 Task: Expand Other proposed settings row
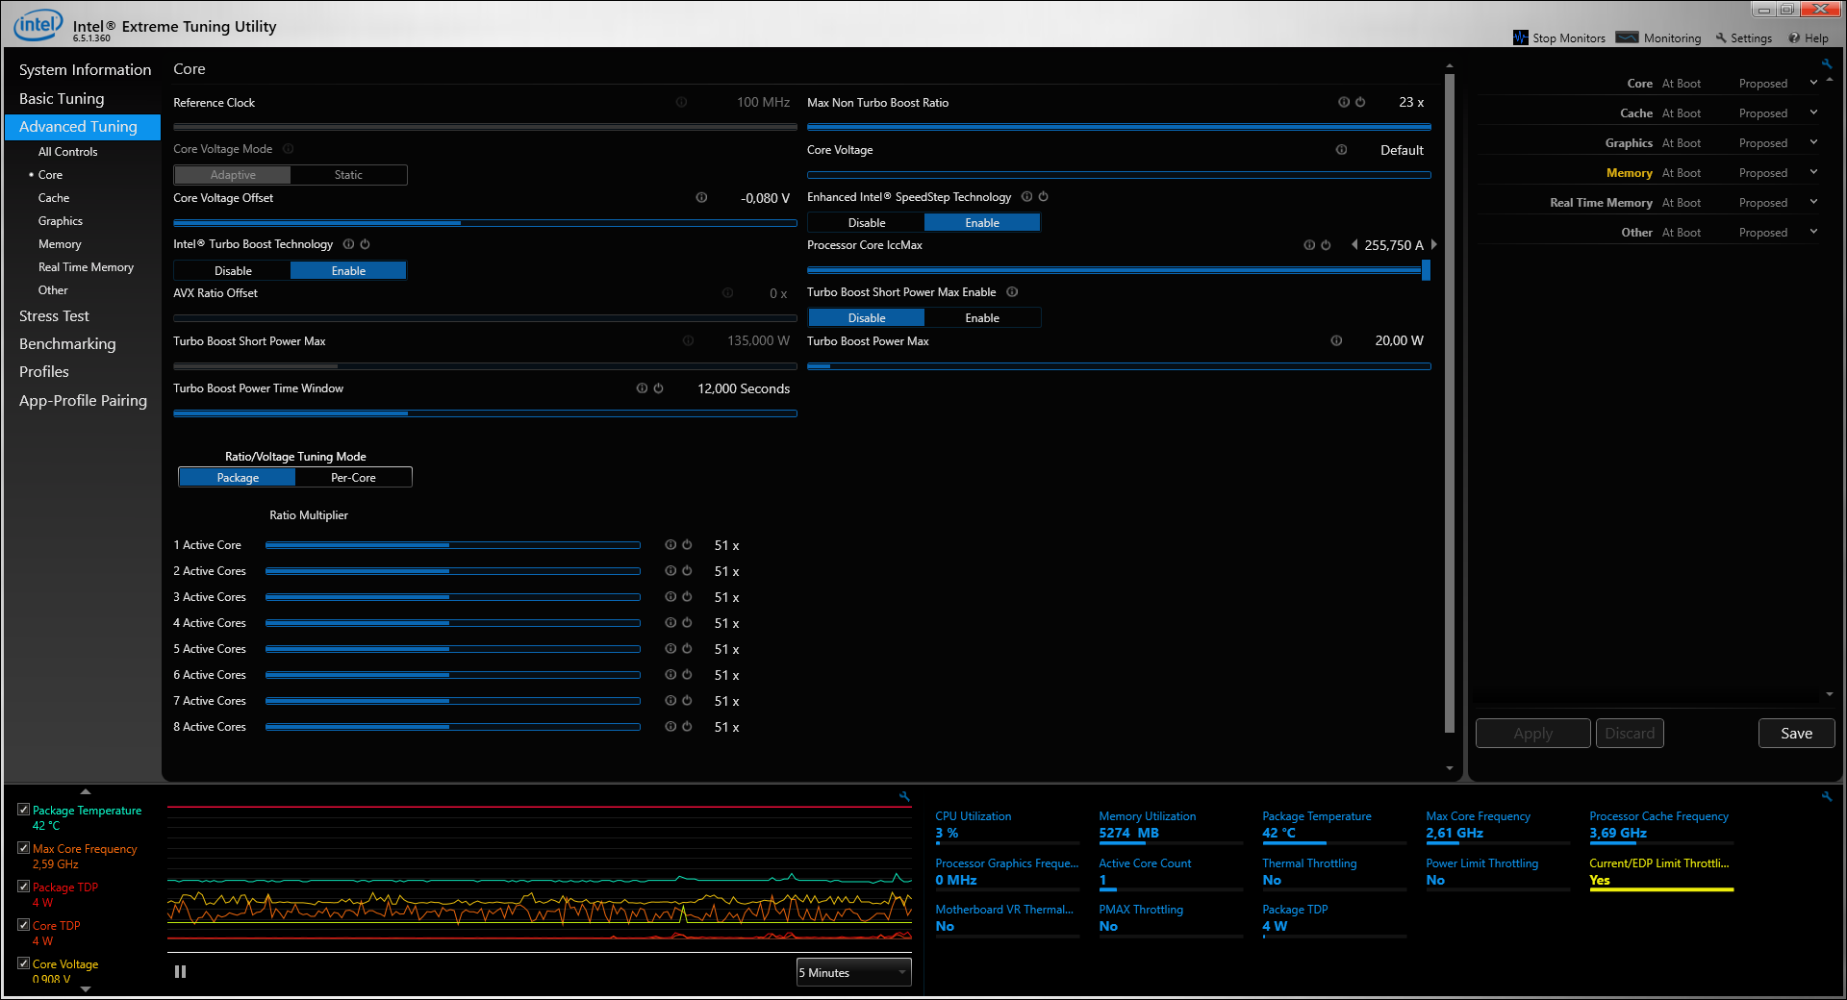[1813, 232]
